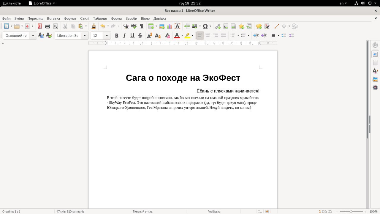380x214 pixels.
Task: Expand the paragraph style dropdown
Action: coord(33,36)
